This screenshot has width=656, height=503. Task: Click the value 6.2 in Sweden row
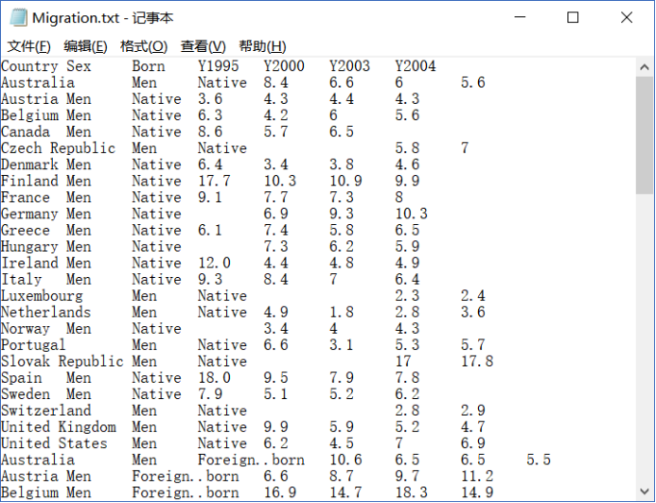click(x=407, y=394)
